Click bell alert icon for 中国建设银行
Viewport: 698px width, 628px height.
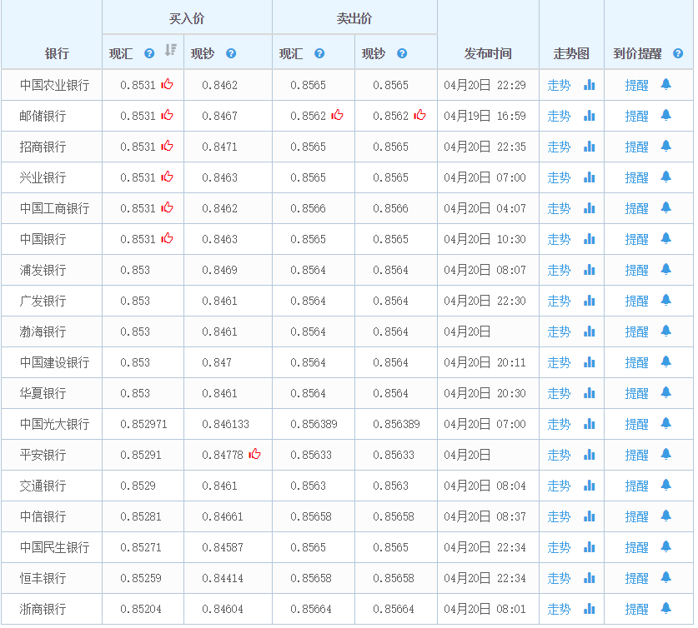pos(666,361)
